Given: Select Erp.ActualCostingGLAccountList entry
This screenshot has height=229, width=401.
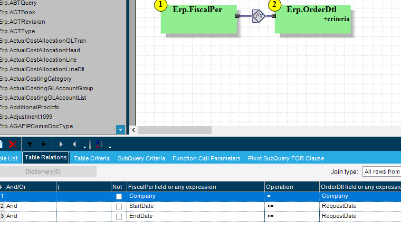Looking at the screenshot, I should pyautogui.click(x=43, y=98).
